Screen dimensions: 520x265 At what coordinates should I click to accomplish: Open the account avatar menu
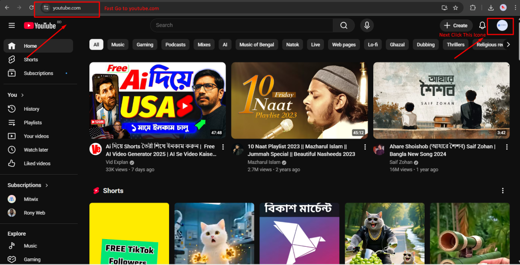click(x=502, y=25)
